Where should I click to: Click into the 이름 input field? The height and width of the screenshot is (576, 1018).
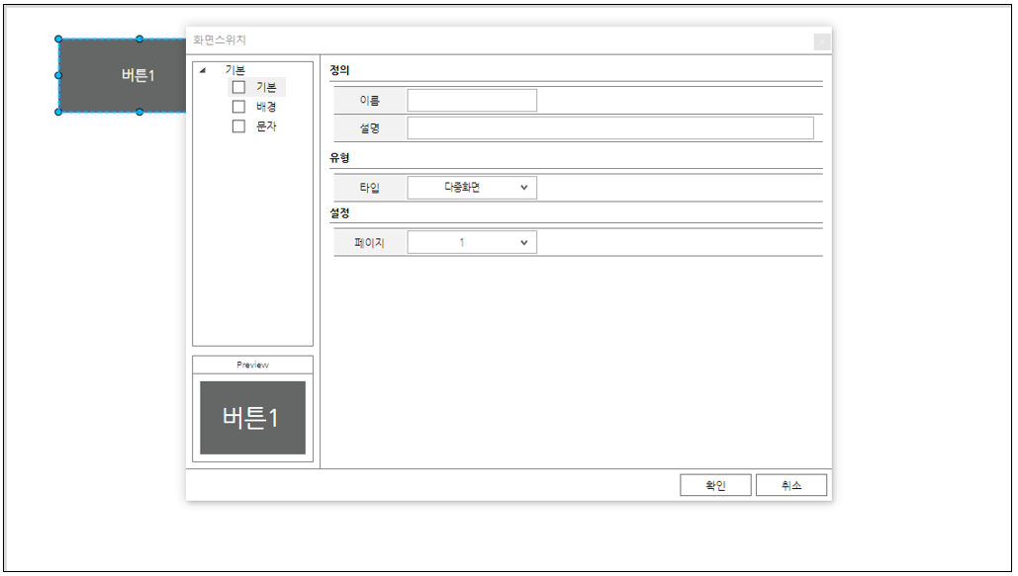pos(472,101)
